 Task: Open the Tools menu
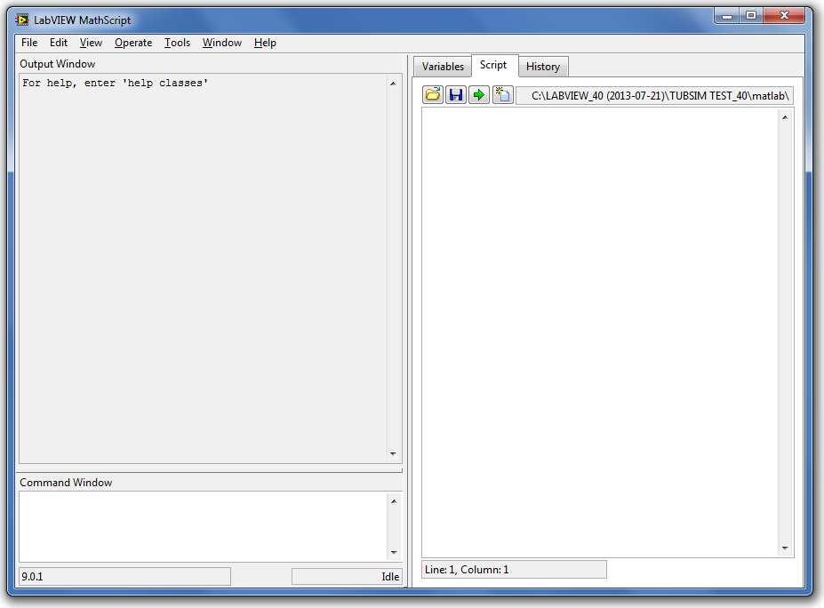(x=177, y=43)
